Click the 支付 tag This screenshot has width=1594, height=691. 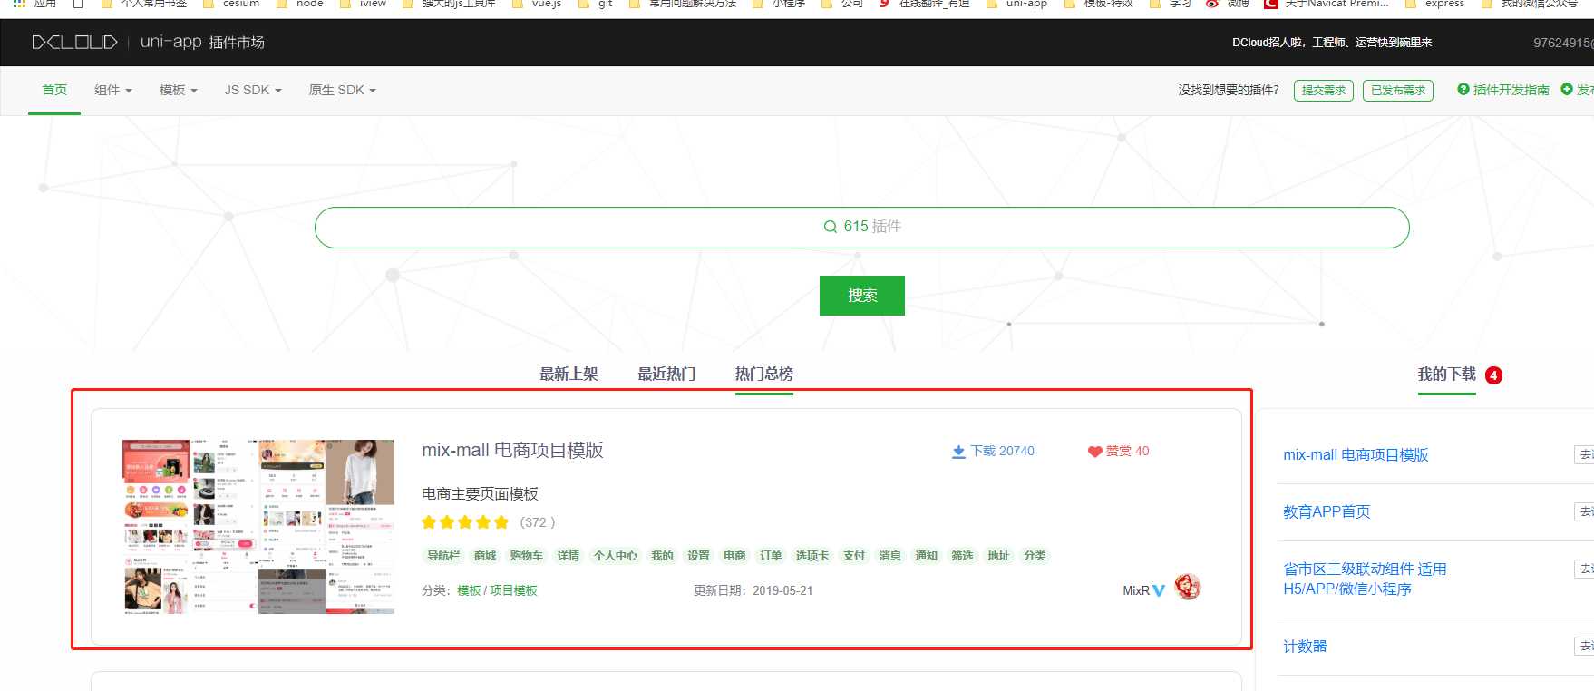(x=854, y=556)
